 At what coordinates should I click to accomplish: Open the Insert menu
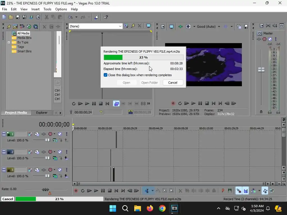pyautogui.click(x=35, y=9)
